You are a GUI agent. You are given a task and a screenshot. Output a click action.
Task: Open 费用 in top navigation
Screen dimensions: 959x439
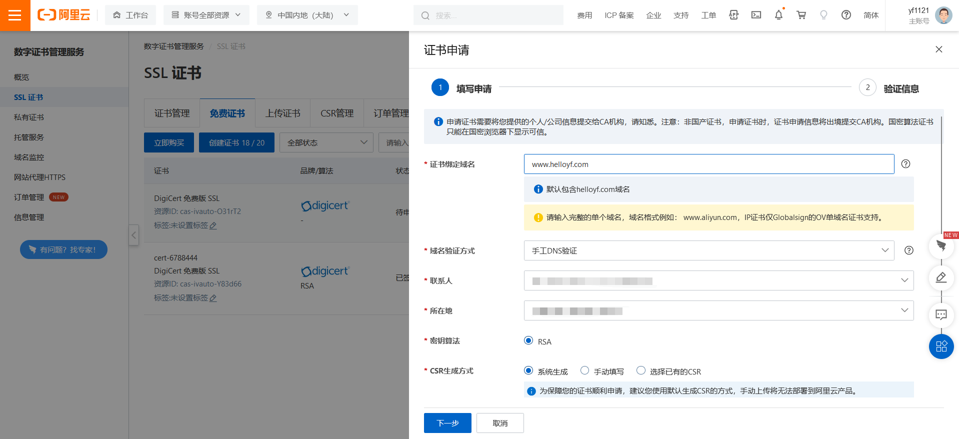click(x=584, y=15)
